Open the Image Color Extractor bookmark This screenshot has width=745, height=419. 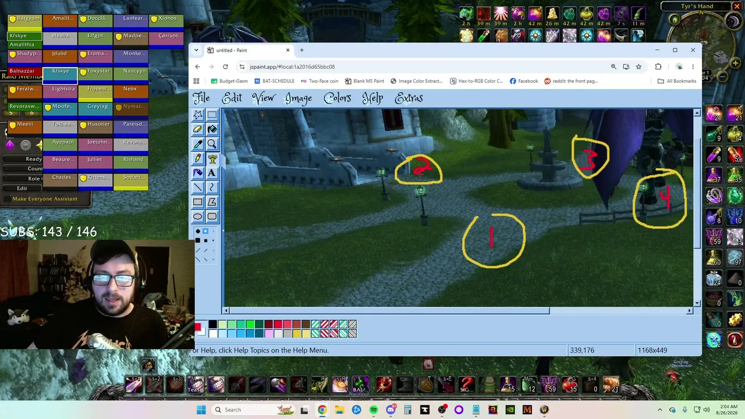coord(416,81)
